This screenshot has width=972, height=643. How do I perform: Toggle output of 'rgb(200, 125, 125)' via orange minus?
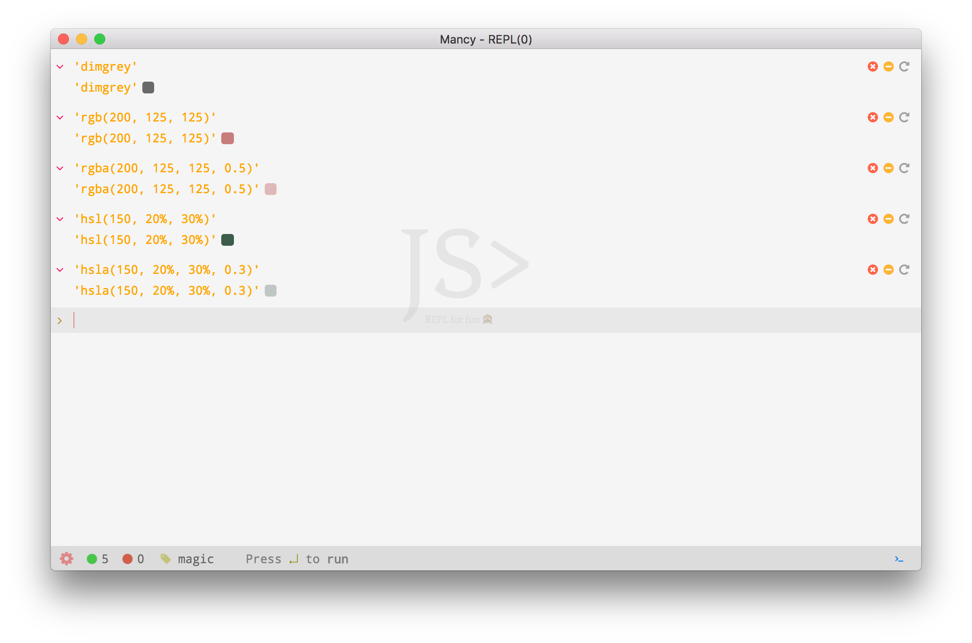tap(888, 117)
